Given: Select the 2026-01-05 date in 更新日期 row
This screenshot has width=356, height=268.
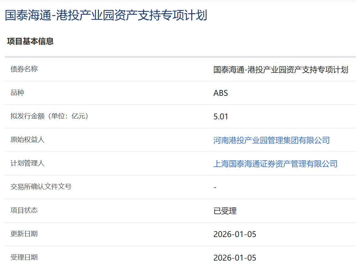Looking at the screenshot, I should pyautogui.click(x=235, y=234).
